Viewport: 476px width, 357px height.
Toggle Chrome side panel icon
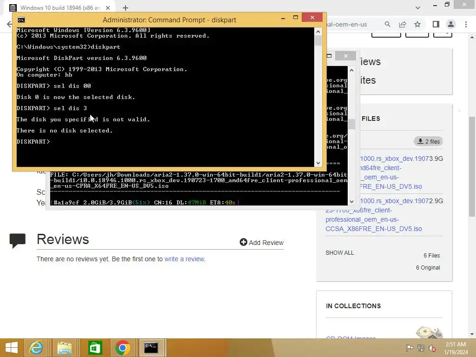(436, 24)
